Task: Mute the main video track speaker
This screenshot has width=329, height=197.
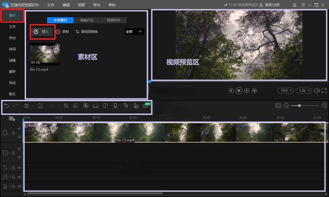Action: [x=19, y=136]
